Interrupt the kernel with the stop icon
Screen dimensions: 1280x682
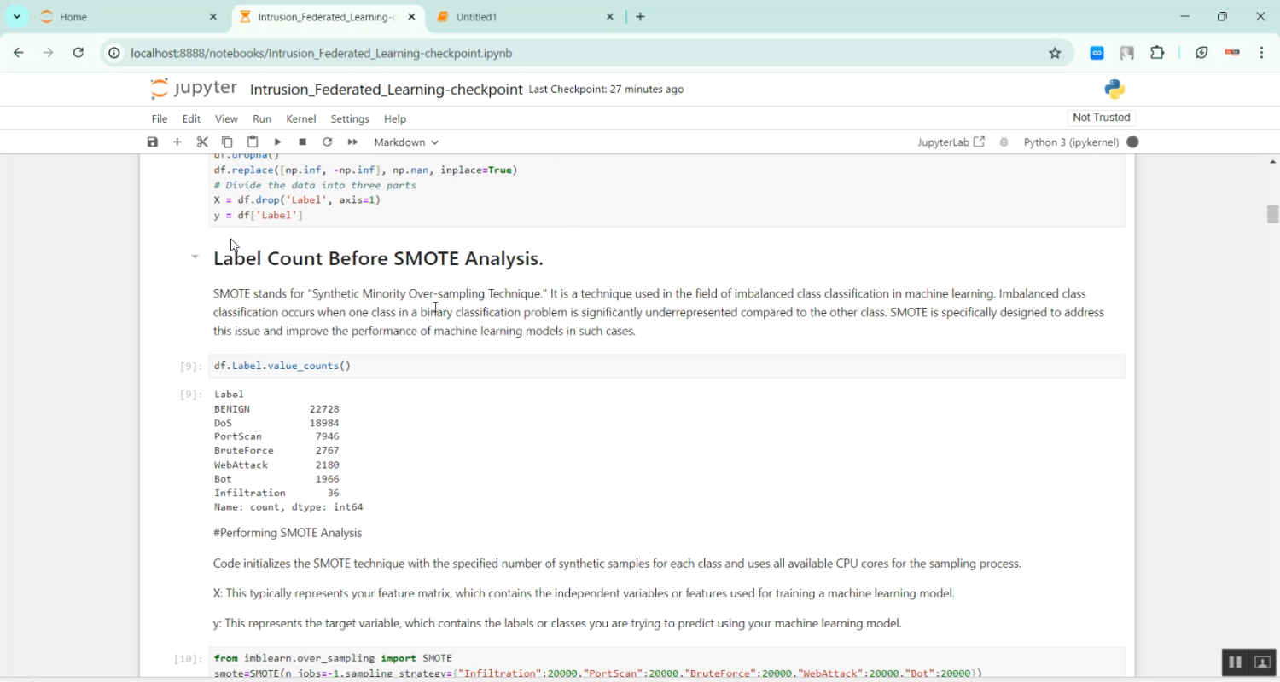coord(302,142)
